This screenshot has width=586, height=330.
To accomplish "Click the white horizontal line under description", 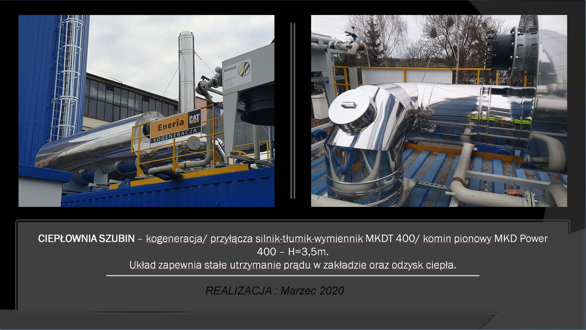I will [x=293, y=276].
